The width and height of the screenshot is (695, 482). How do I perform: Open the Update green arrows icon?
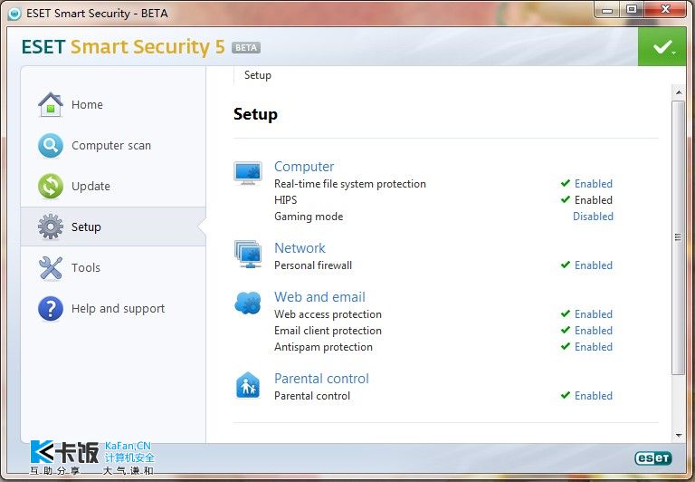click(x=51, y=186)
